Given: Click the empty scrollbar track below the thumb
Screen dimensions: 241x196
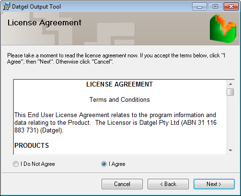Looking at the screenshot, I should [230, 121].
